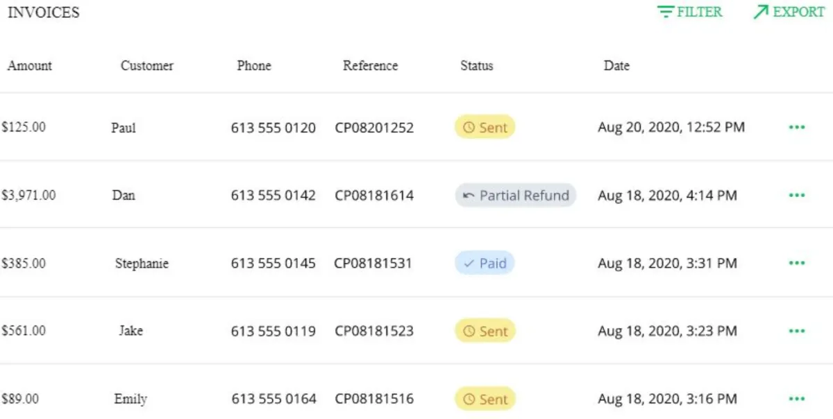This screenshot has width=833, height=419.
Task: Sort by the Status column header
Action: (x=477, y=66)
